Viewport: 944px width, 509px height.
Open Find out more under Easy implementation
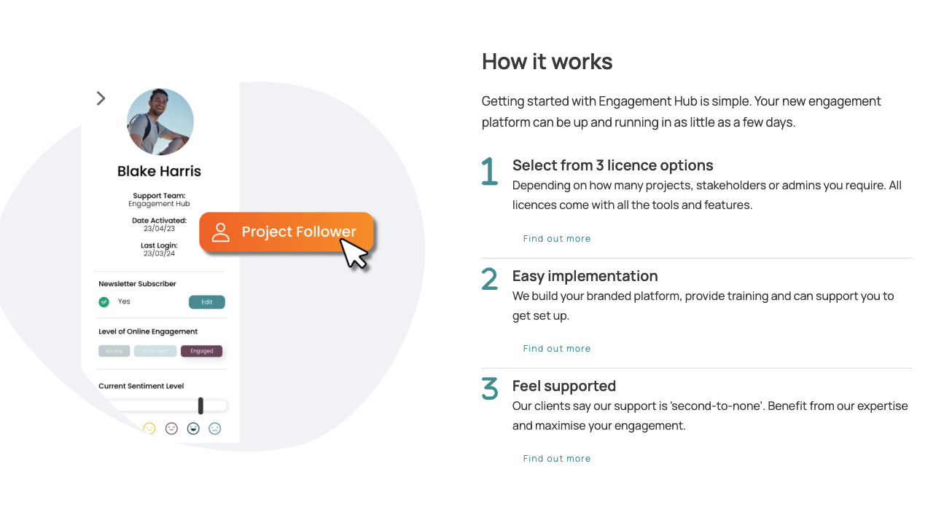click(557, 349)
